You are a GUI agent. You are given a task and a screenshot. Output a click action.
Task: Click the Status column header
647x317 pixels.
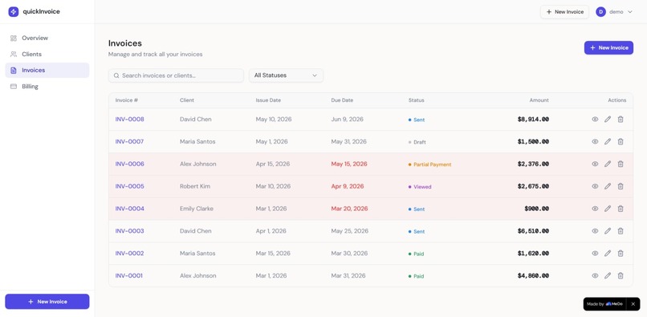coord(417,100)
